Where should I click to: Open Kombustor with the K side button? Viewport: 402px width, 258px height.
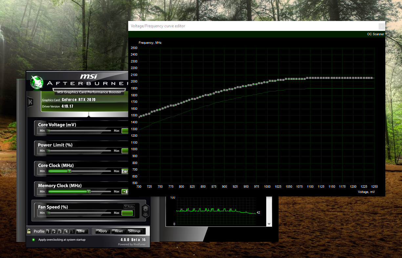click(x=30, y=102)
